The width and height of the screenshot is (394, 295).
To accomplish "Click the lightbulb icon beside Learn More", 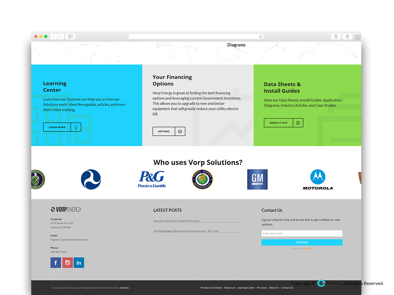I will point(76,127).
